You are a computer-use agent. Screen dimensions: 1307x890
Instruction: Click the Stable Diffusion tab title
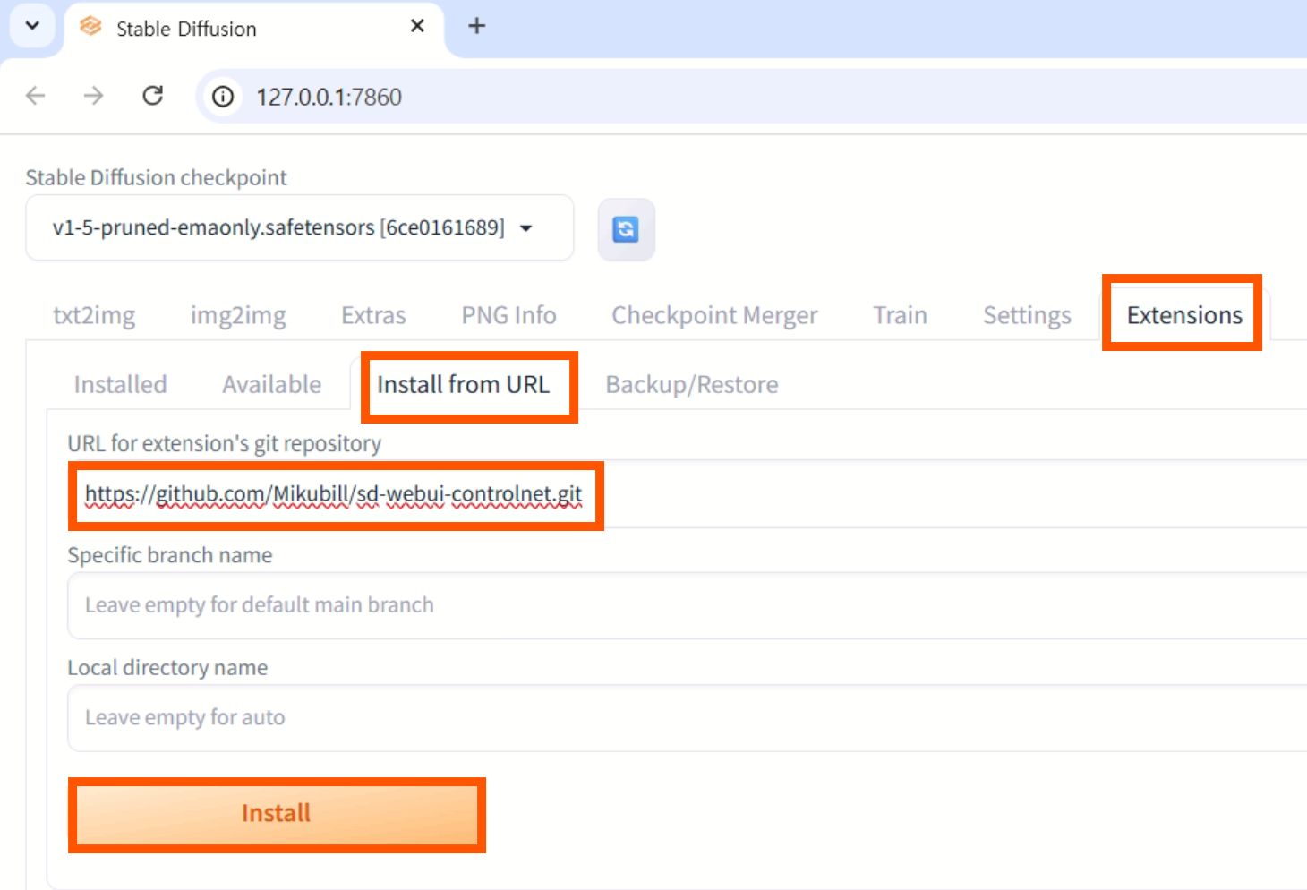(186, 29)
